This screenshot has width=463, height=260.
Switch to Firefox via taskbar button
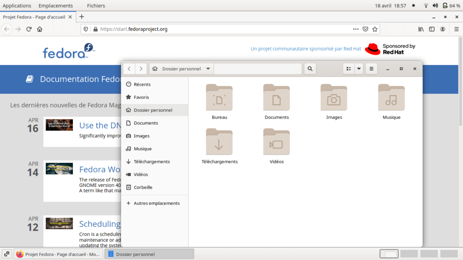58,254
